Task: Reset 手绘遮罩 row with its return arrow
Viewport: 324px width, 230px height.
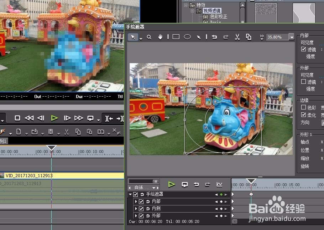Action: [142, 194]
